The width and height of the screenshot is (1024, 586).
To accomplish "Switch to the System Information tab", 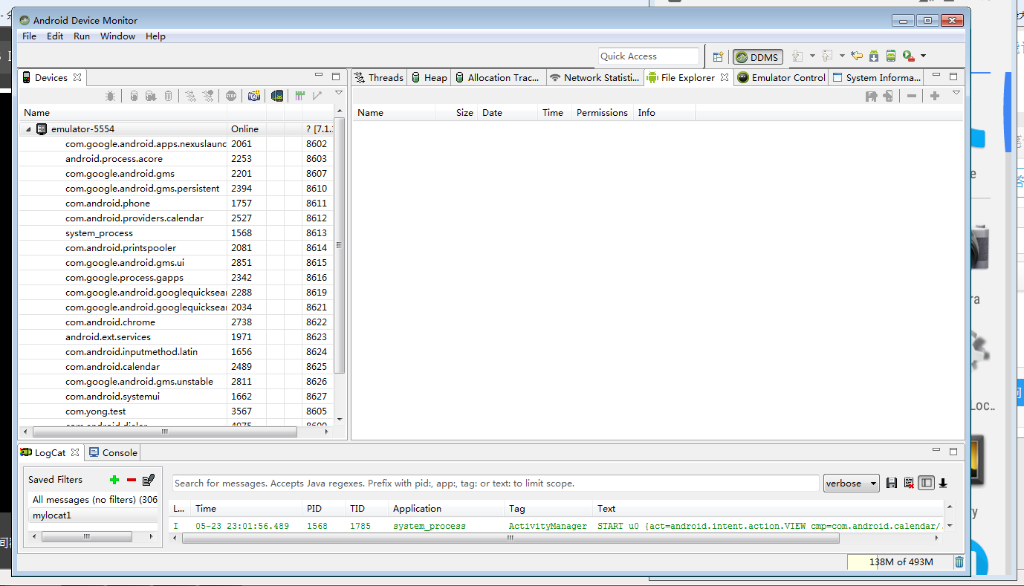I will click(x=877, y=77).
